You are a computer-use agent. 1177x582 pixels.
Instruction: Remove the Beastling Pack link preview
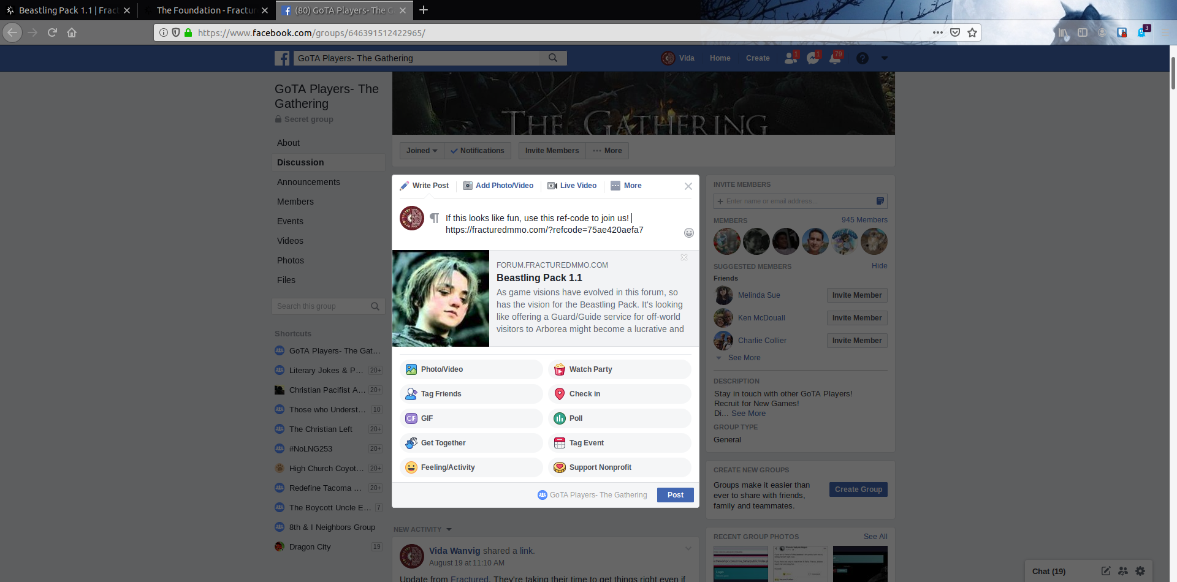click(684, 257)
